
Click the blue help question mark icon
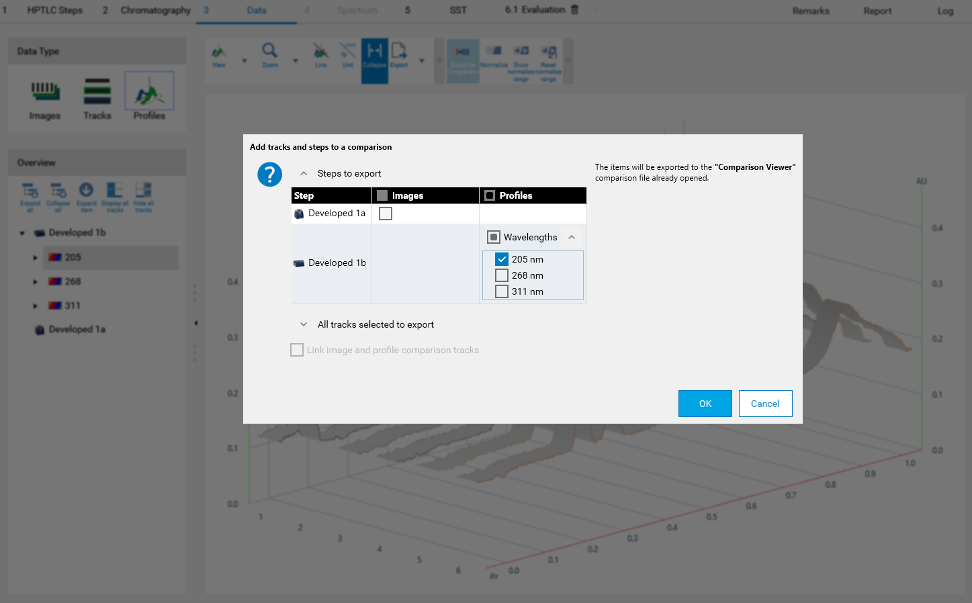(x=269, y=175)
